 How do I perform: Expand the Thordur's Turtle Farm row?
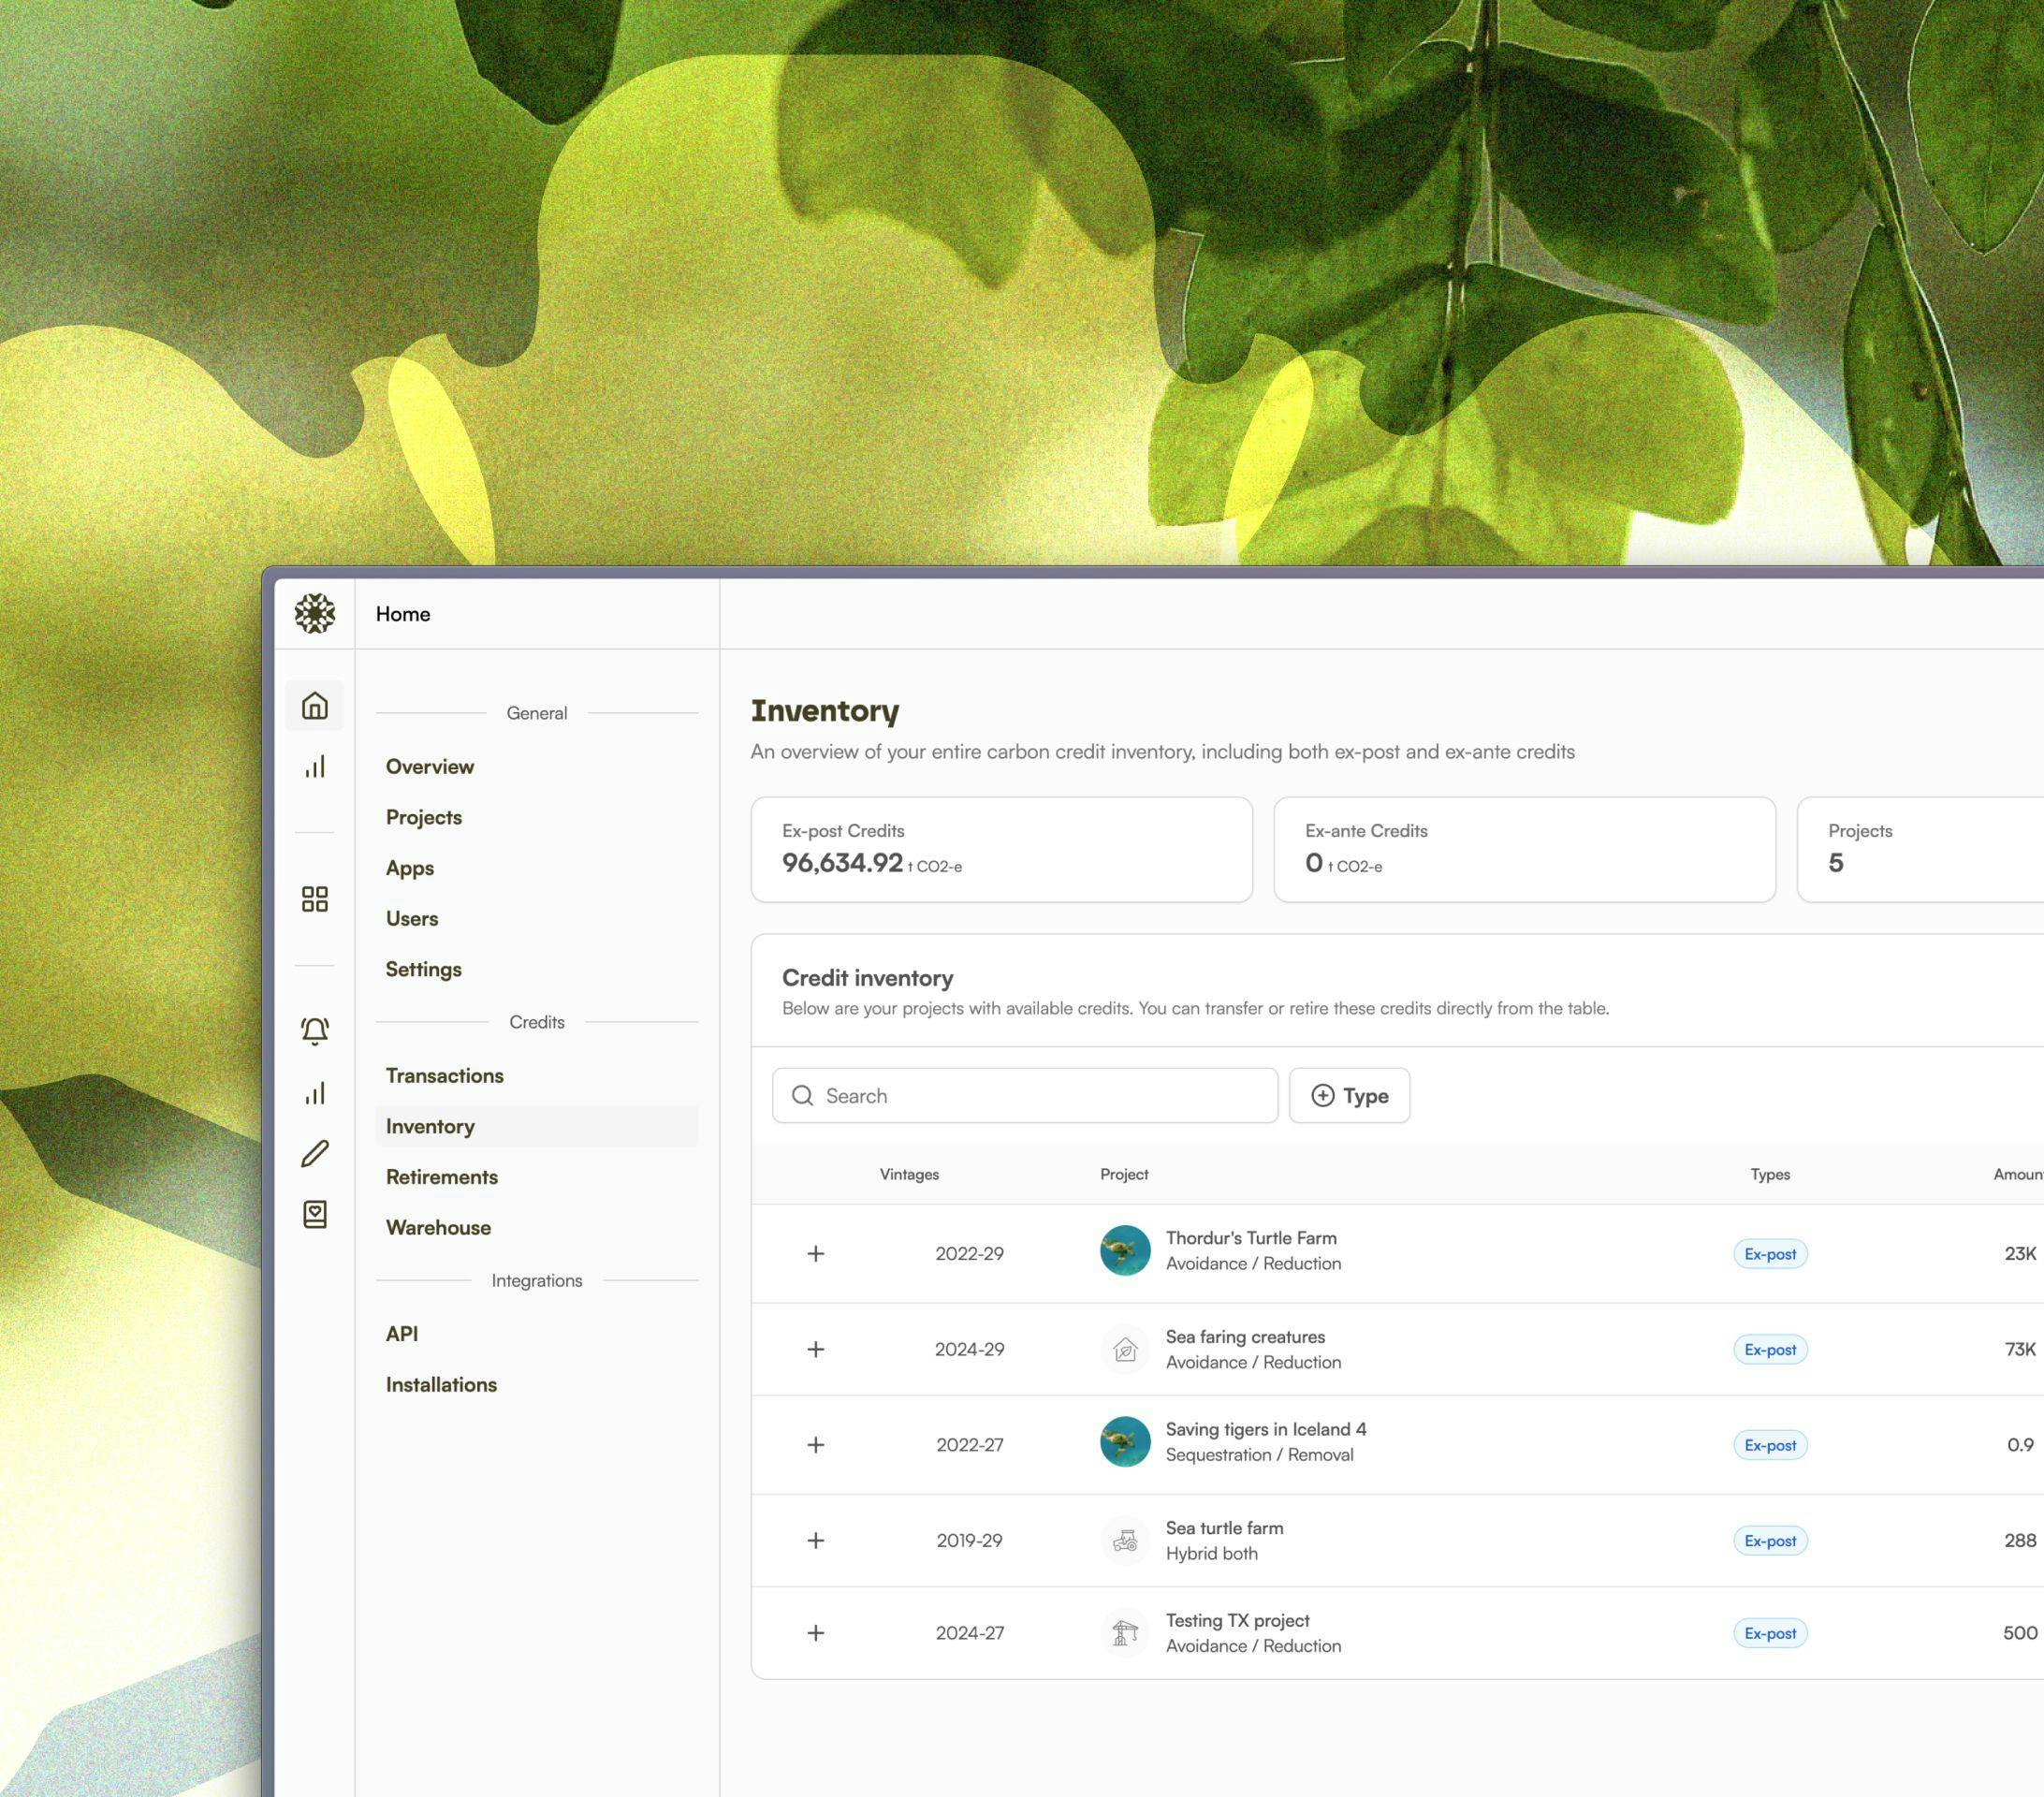pyautogui.click(x=813, y=1251)
